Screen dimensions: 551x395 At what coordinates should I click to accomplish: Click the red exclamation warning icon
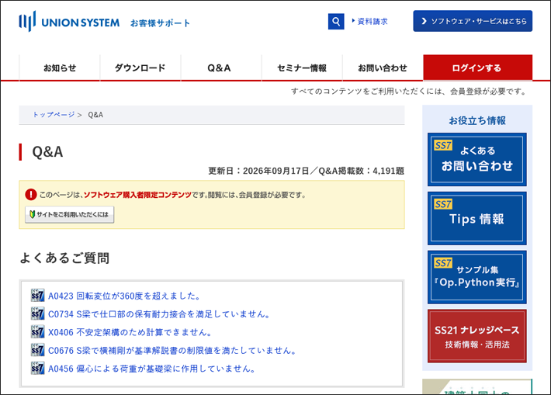click(x=31, y=194)
